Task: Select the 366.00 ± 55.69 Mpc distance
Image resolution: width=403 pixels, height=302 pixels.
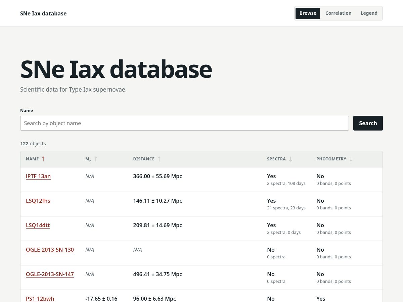Action: [158, 177]
